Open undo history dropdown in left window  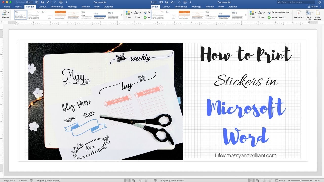[x=51, y=2]
